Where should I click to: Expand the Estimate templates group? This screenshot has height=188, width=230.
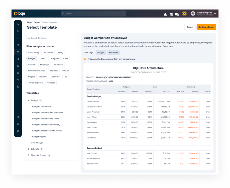tap(29, 149)
